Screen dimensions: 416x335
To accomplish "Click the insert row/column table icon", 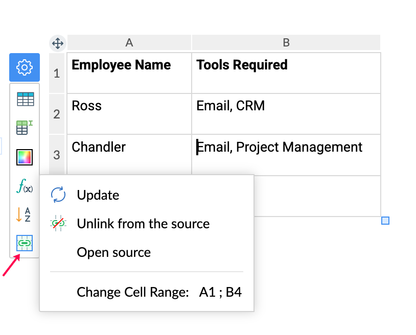I will tap(25, 127).
